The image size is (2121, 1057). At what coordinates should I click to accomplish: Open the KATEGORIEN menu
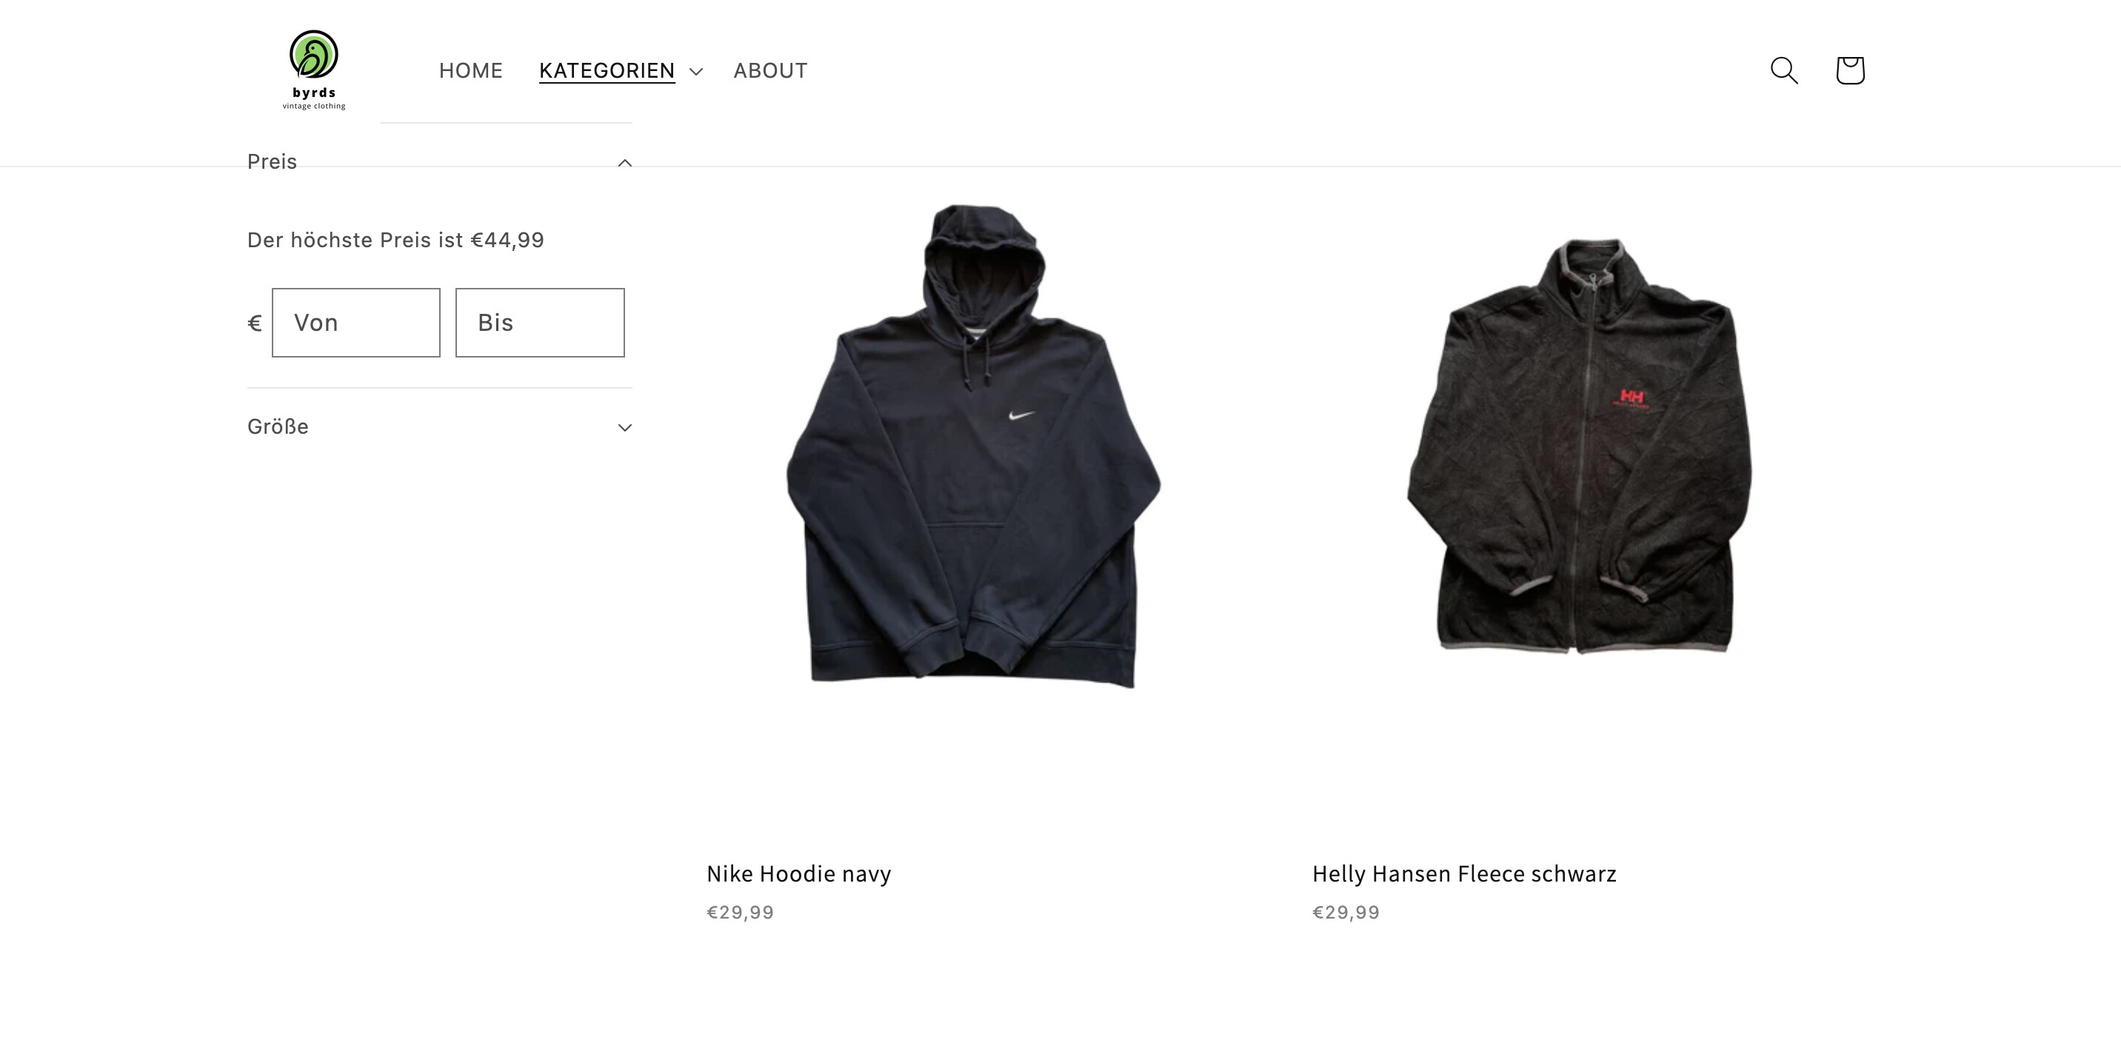click(607, 71)
